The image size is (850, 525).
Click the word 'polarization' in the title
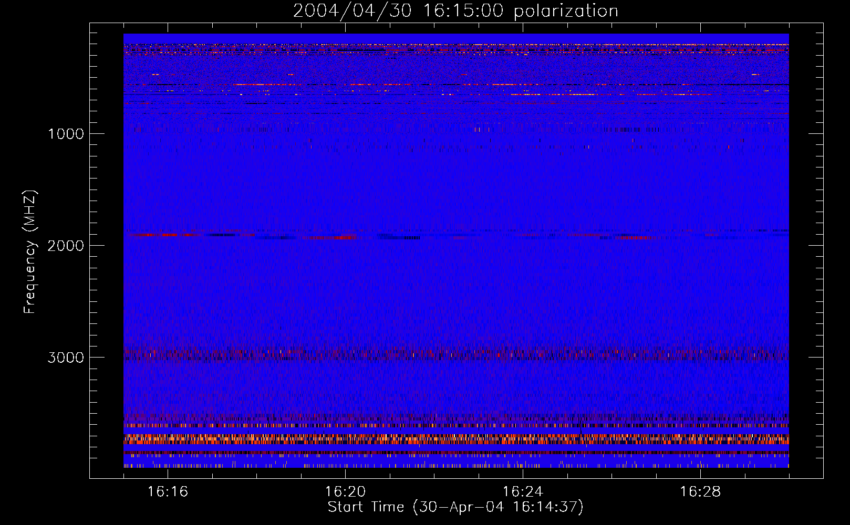[x=566, y=11]
